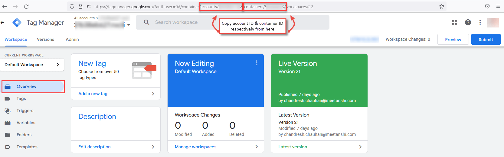Click the Tag Manager back arrow
504x157 pixels.
pos(2,23)
